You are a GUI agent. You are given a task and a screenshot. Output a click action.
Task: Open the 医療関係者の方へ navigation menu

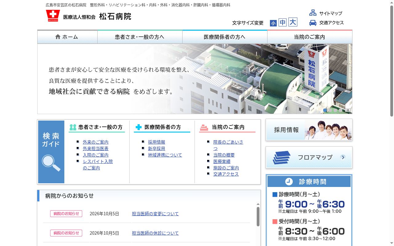[x=225, y=37]
